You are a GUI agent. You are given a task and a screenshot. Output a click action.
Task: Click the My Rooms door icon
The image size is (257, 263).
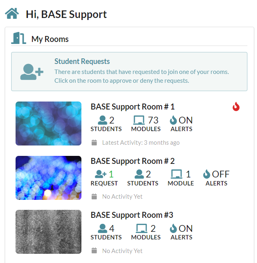(x=19, y=38)
